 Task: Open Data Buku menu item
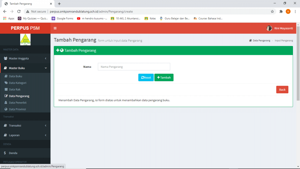coord(25,76)
